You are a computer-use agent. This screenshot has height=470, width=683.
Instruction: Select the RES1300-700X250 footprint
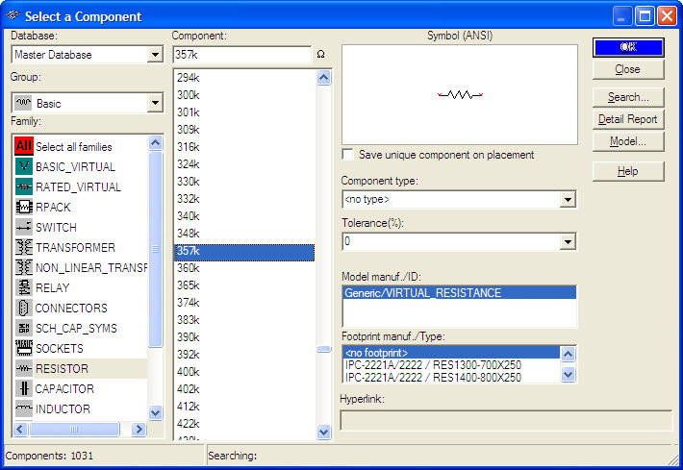451,364
